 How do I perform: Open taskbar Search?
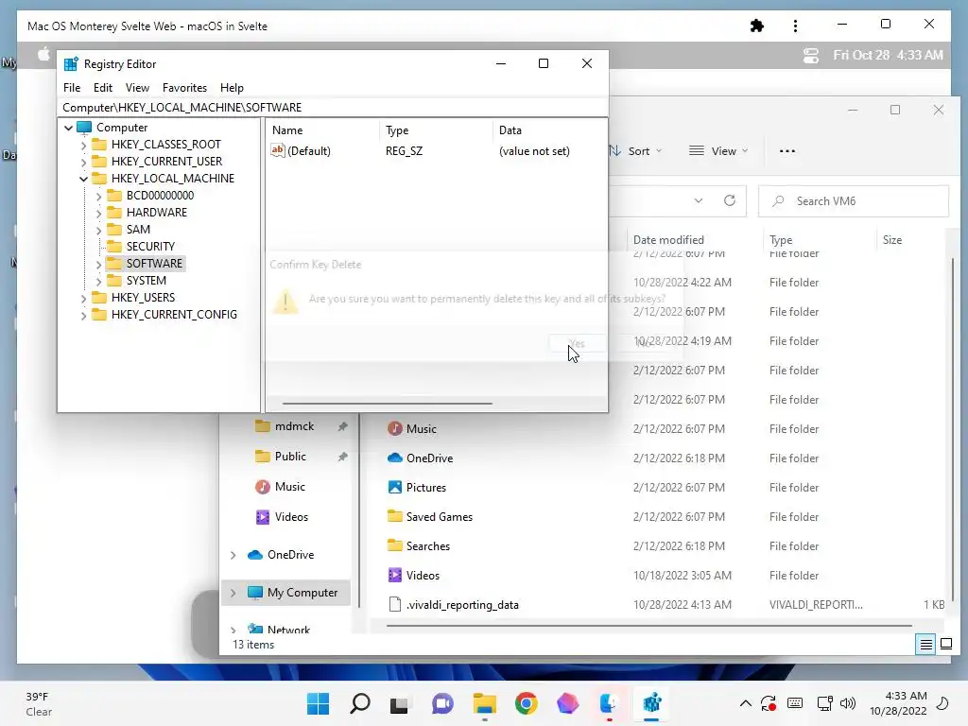point(360,703)
